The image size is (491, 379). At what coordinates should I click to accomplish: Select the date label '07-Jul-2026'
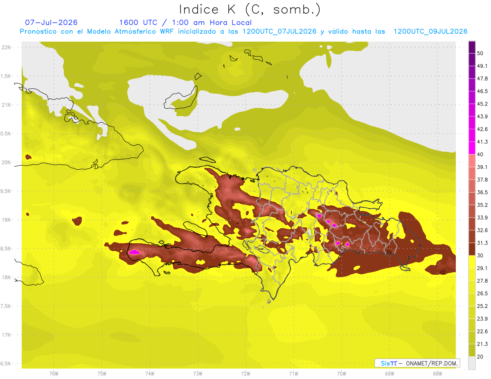[x=52, y=22]
